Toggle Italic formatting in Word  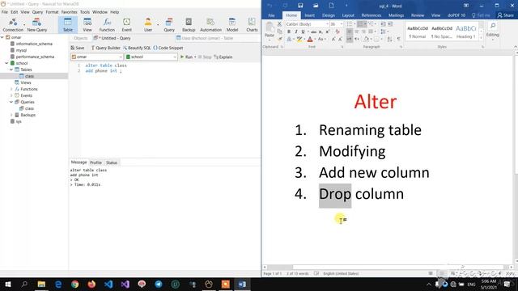point(296,32)
